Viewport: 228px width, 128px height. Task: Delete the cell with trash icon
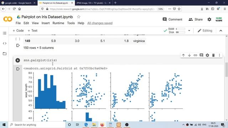[213, 55]
